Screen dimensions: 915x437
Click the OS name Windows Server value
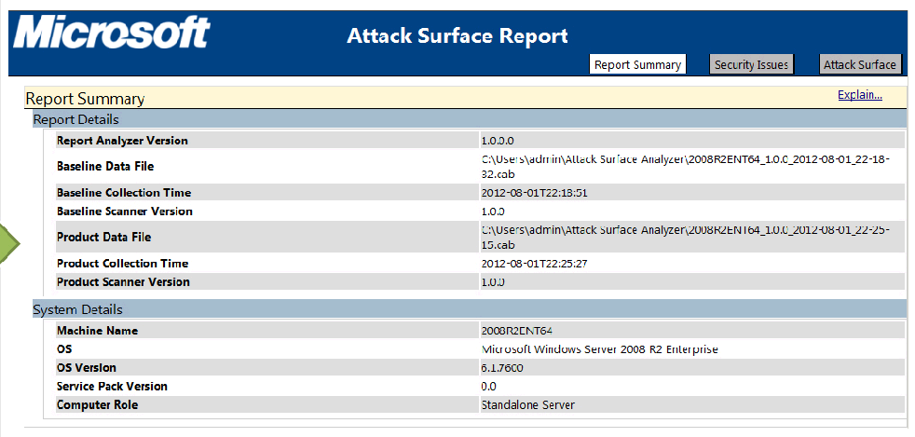[600, 349]
